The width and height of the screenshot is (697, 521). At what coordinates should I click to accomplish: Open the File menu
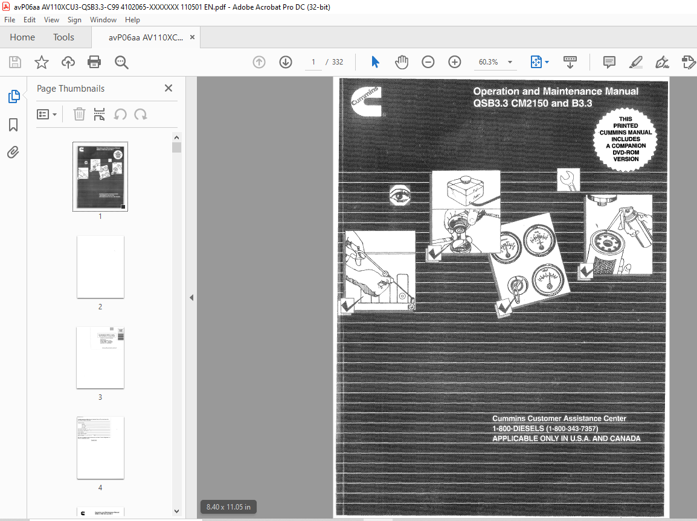[x=10, y=20]
